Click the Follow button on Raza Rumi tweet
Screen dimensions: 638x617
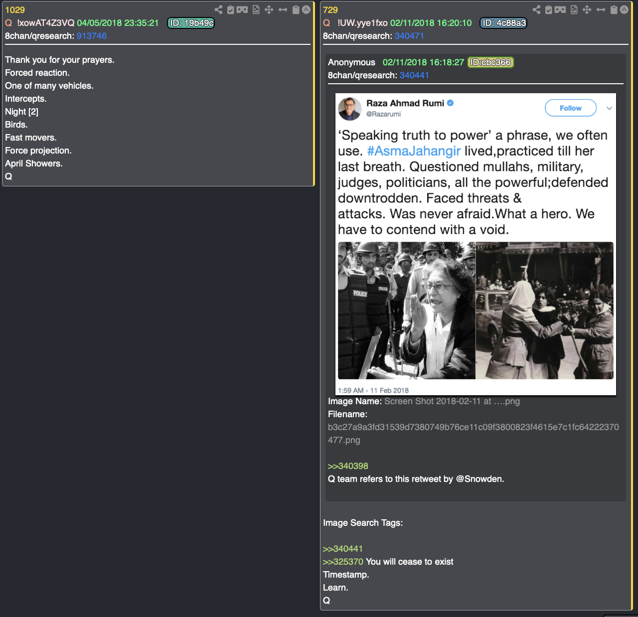tap(571, 108)
